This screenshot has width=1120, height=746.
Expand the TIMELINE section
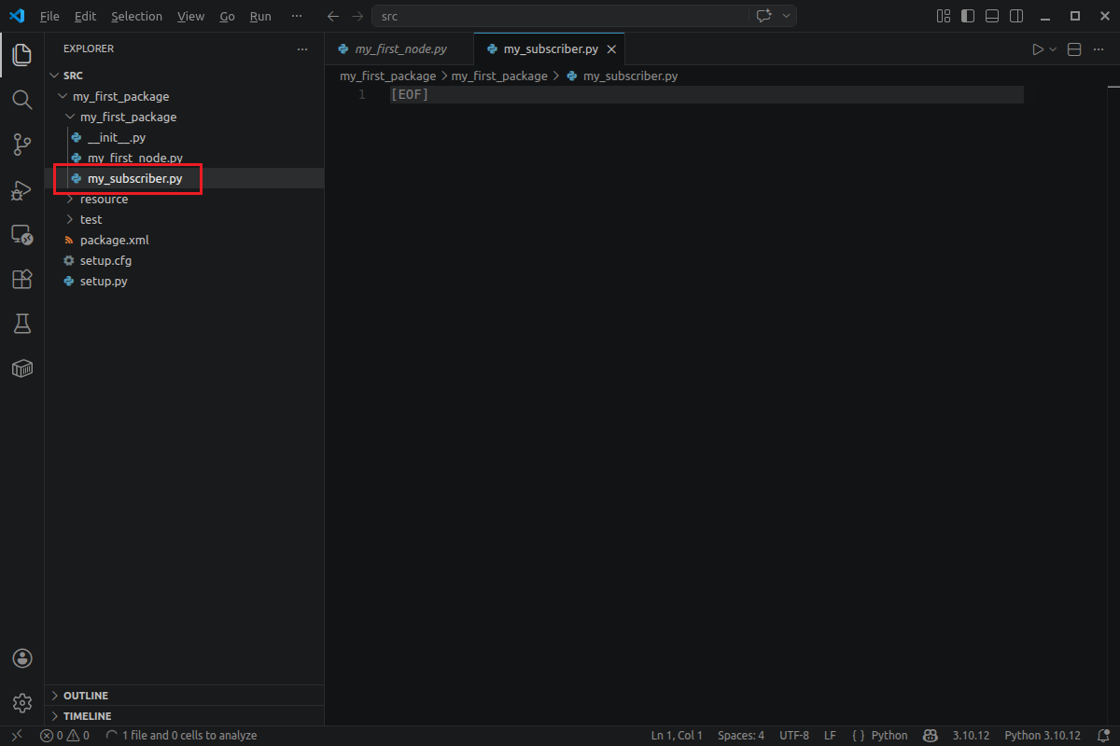pos(185,716)
